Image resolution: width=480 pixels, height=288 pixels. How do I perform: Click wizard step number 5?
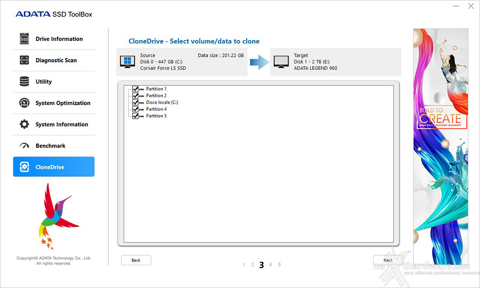279,265
